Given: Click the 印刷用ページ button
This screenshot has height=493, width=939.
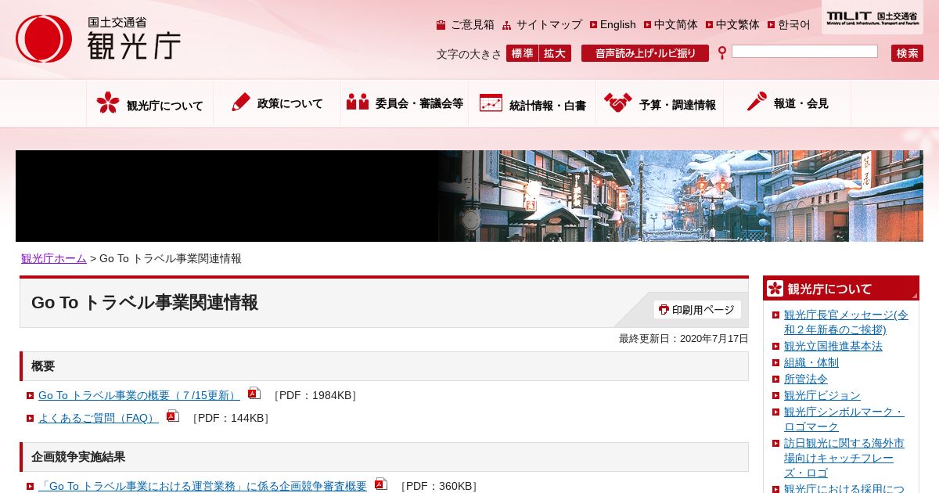Looking at the screenshot, I should pyautogui.click(x=697, y=310).
